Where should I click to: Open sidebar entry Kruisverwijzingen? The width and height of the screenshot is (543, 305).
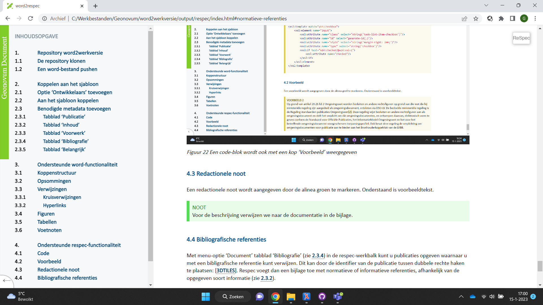tap(62, 197)
